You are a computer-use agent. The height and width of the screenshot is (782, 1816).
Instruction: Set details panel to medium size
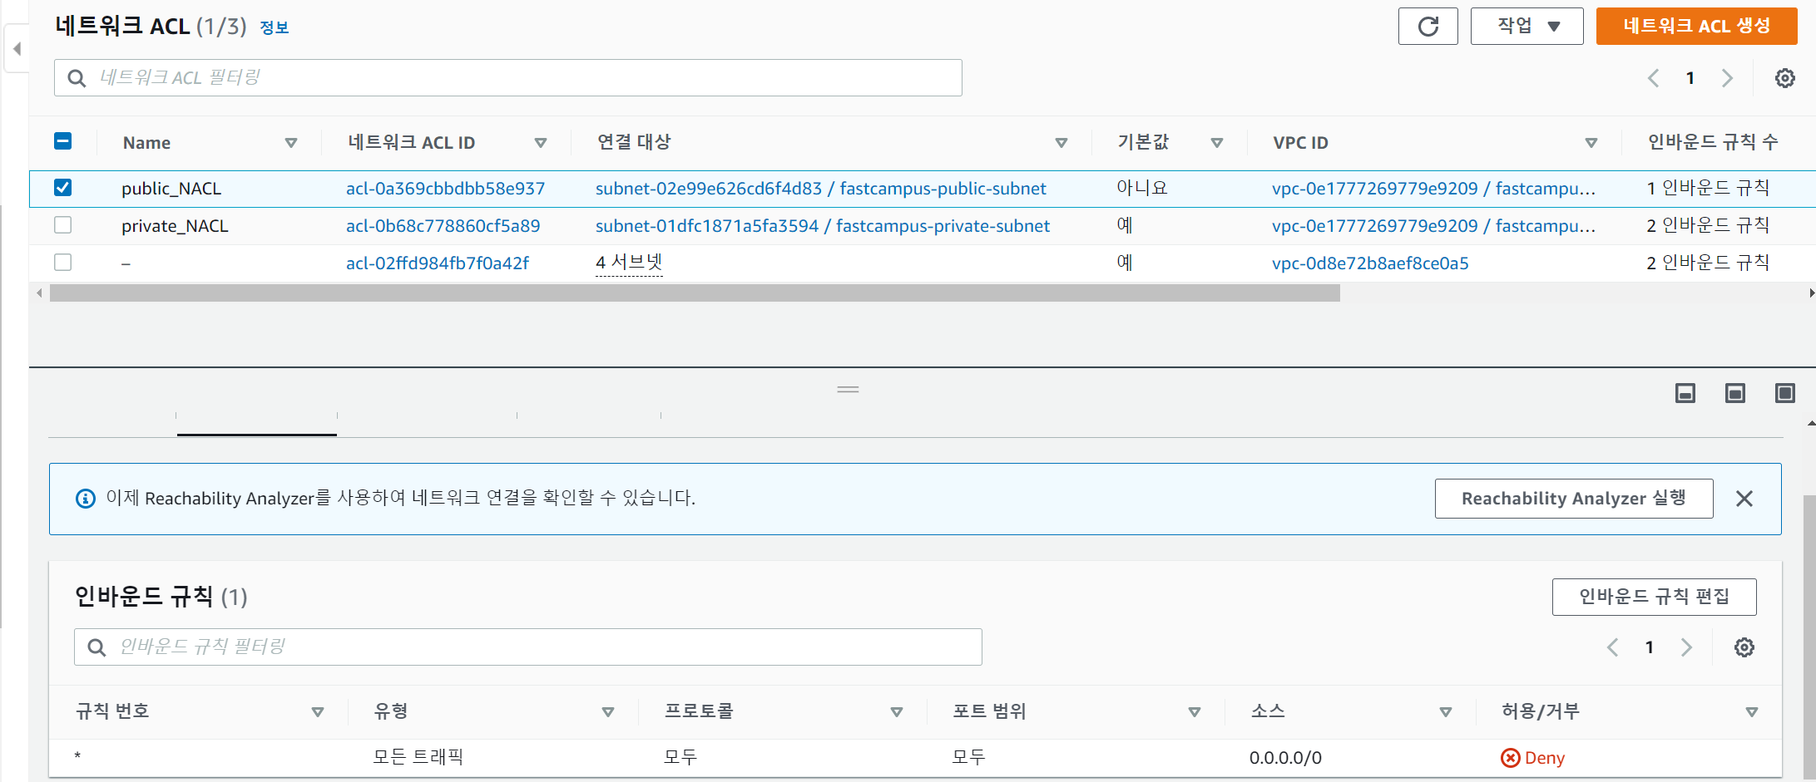click(x=1735, y=393)
